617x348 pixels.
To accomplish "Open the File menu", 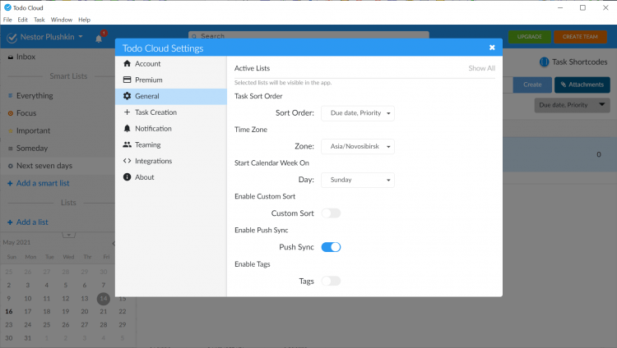I will 7,20.
